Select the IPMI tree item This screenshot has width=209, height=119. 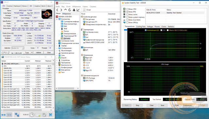[64, 29]
